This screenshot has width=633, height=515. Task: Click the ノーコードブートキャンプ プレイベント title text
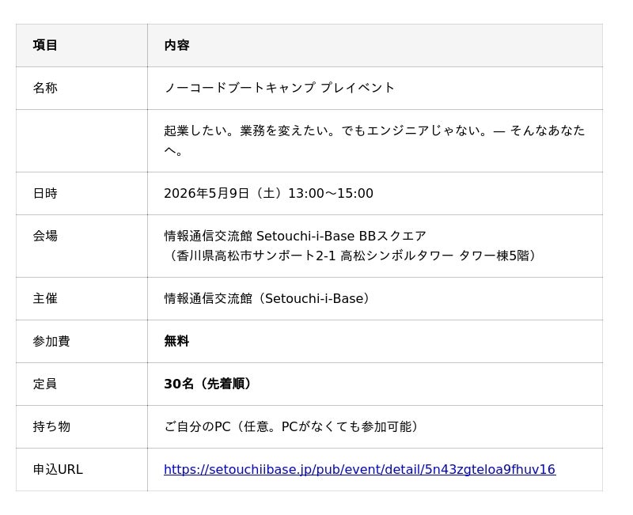tap(279, 88)
